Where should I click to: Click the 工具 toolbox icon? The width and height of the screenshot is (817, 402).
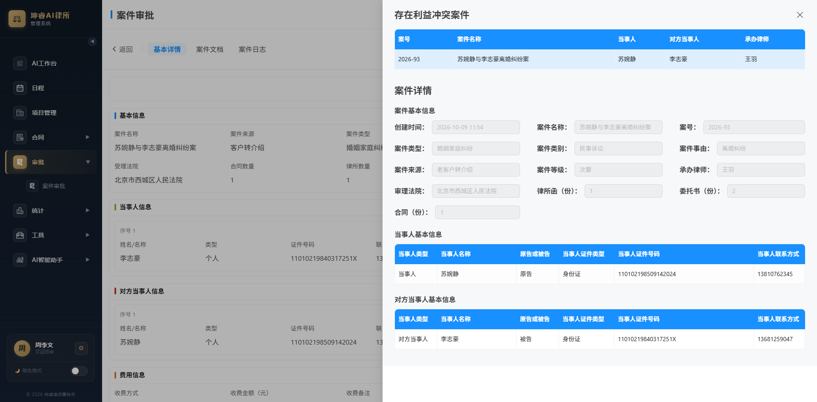(x=20, y=235)
